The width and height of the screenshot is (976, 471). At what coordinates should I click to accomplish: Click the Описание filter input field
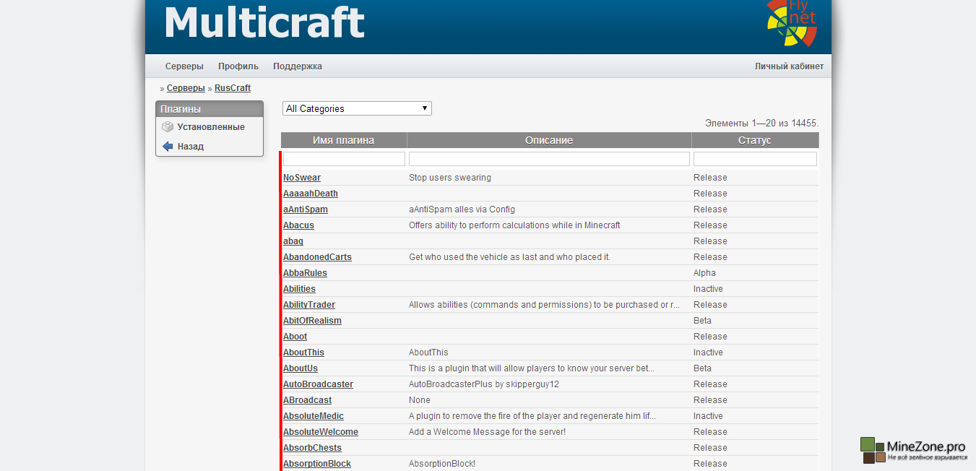549,159
